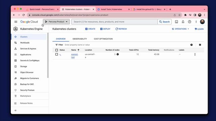Image resolution: width=216 pixels, height=121 pixels.
Task: Click the Security Posture shield icon
Action: point(16,90)
